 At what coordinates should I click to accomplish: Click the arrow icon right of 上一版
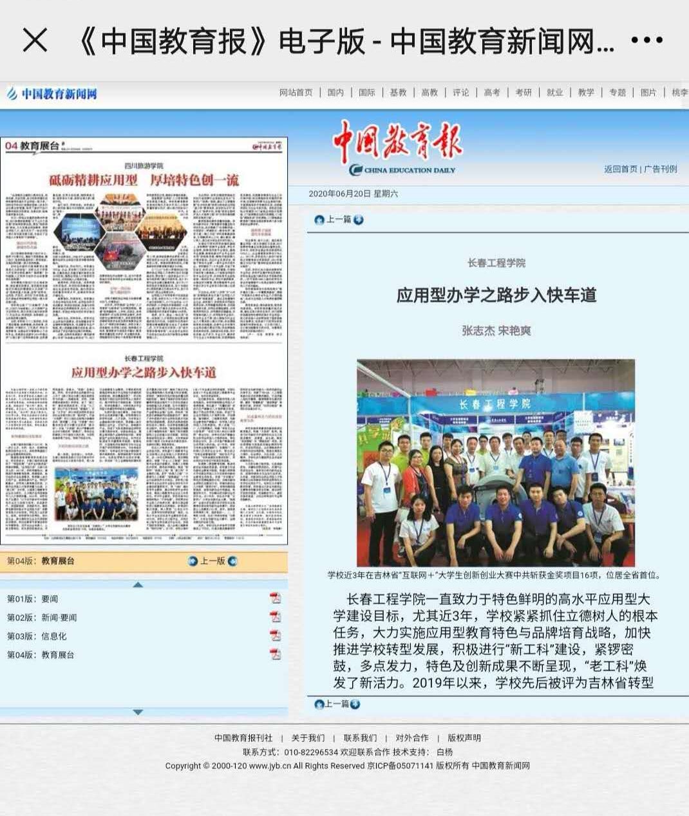(232, 561)
